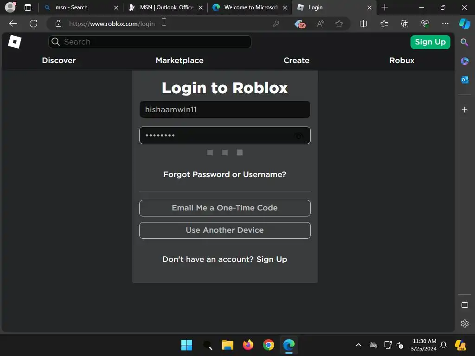Open sidebar settings gear icon
Viewport: 475px width, 356px height.
tap(465, 324)
